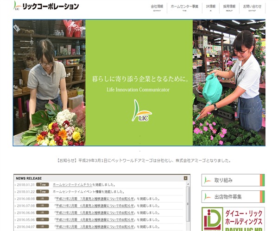Open the IR情報 menu

click(211, 8)
